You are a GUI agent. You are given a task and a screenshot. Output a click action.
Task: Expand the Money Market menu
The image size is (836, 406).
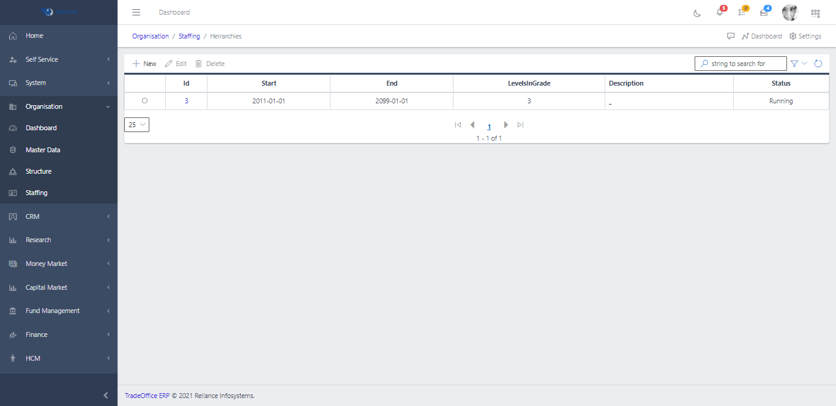click(x=59, y=264)
